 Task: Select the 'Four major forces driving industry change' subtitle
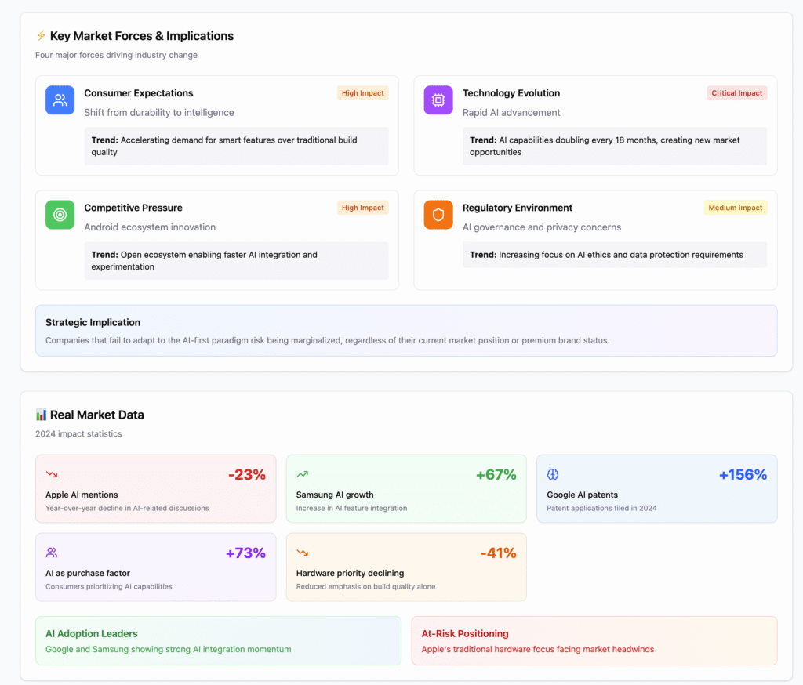pyautogui.click(x=116, y=55)
